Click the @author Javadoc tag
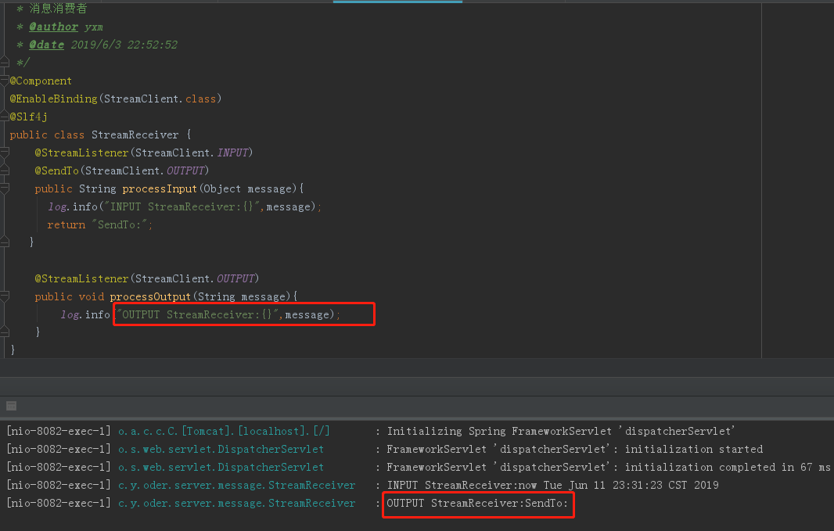834x531 pixels. coord(53,27)
